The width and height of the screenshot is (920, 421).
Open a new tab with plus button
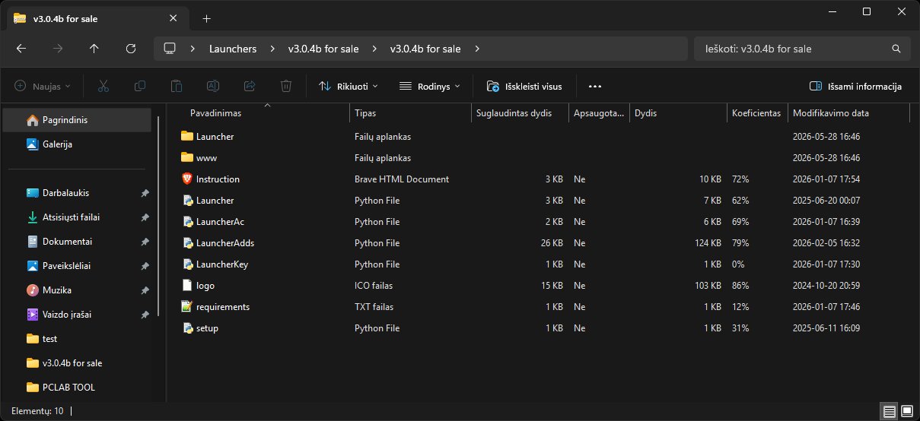click(x=206, y=18)
